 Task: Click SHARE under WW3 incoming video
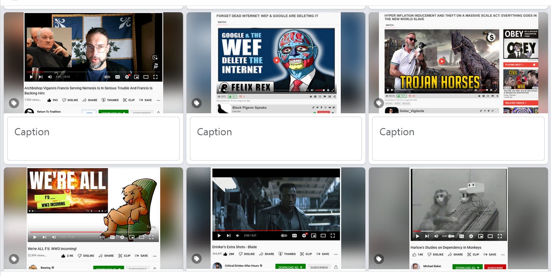pyautogui.click(x=106, y=256)
